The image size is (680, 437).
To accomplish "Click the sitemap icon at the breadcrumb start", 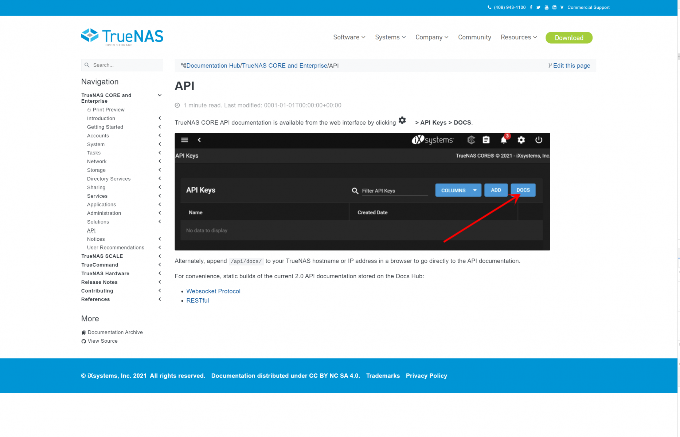I will 184,66.
